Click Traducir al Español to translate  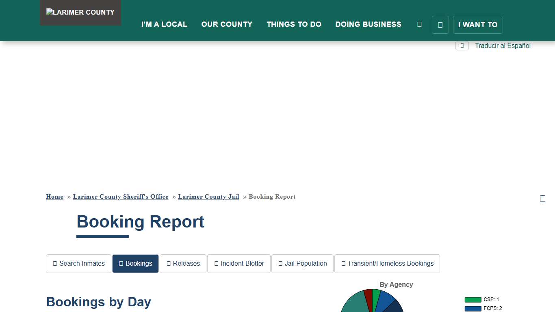[x=503, y=45]
